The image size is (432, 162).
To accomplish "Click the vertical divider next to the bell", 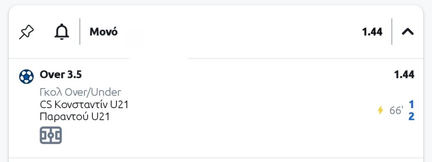I will pyautogui.click(x=80, y=32).
